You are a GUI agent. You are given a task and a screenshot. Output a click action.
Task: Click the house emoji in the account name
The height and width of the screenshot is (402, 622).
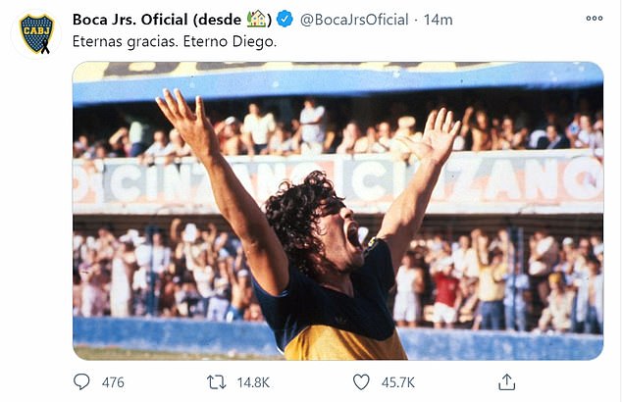[x=257, y=19]
